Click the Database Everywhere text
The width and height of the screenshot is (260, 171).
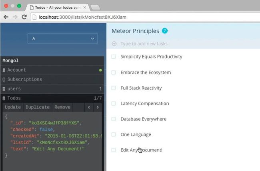pos(144,119)
